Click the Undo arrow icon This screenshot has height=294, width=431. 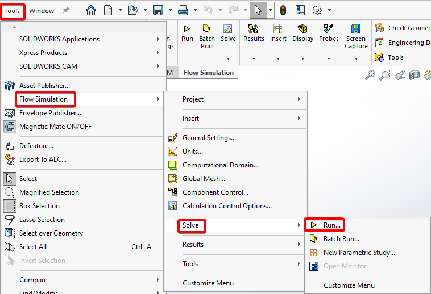point(208,10)
